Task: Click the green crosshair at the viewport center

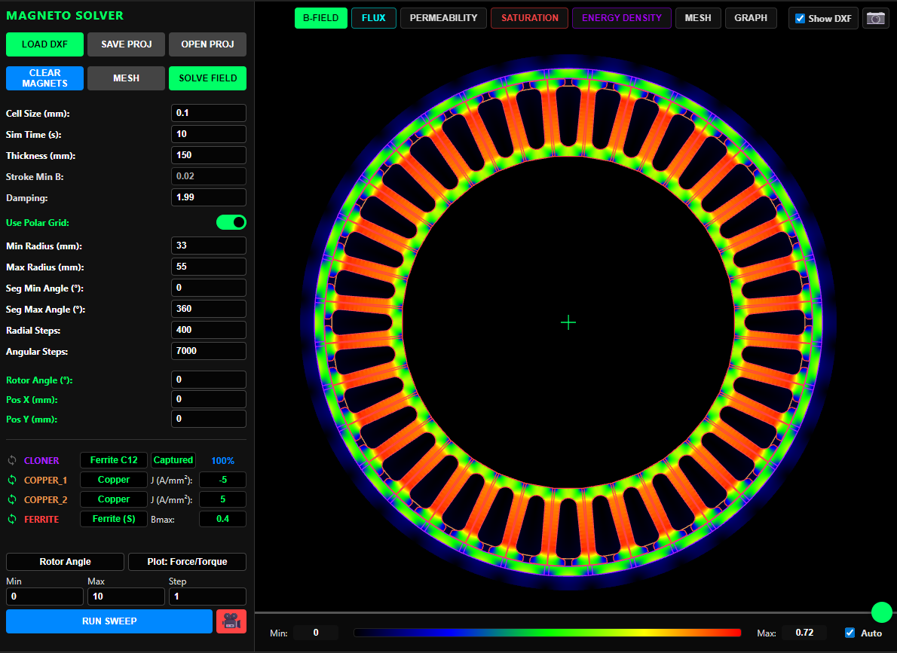Action: (x=568, y=322)
